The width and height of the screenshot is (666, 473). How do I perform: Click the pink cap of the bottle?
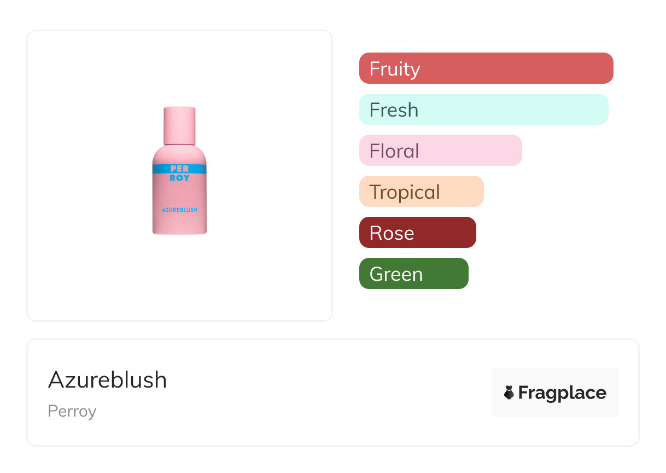(x=179, y=125)
